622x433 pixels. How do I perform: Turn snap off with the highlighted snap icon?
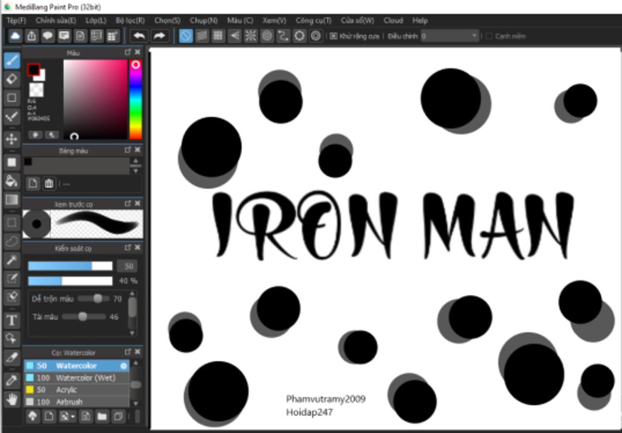pyautogui.click(x=186, y=36)
